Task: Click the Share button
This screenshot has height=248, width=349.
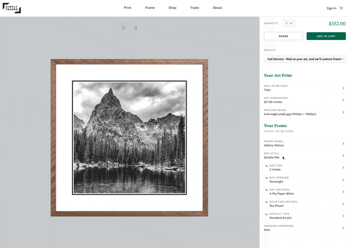Action: point(283,36)
